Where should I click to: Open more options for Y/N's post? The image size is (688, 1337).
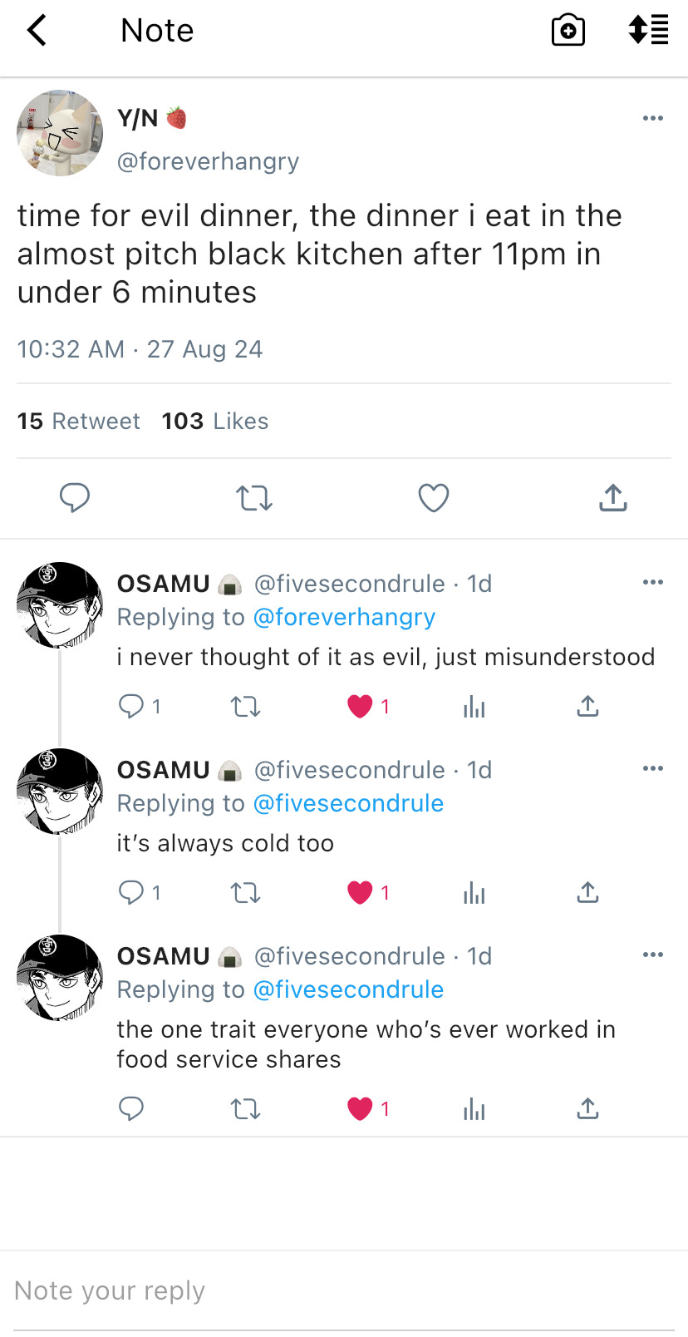pyautogui.click(x=653, y=118)
